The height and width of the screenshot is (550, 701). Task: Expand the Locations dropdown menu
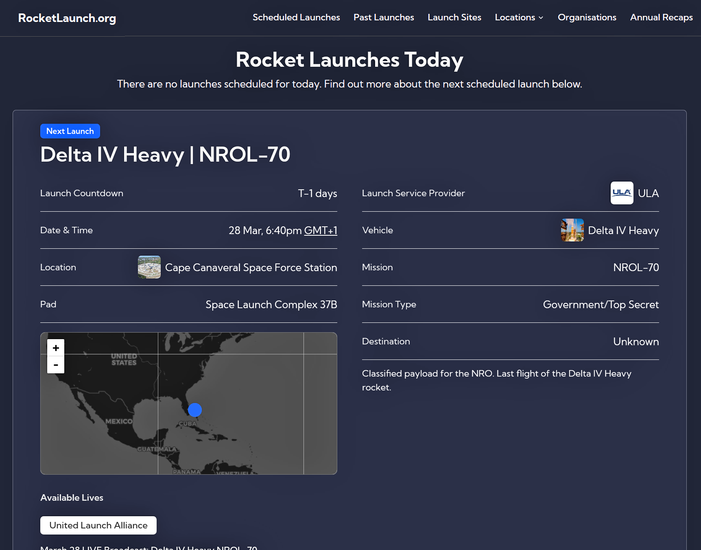tap(519, 18)
